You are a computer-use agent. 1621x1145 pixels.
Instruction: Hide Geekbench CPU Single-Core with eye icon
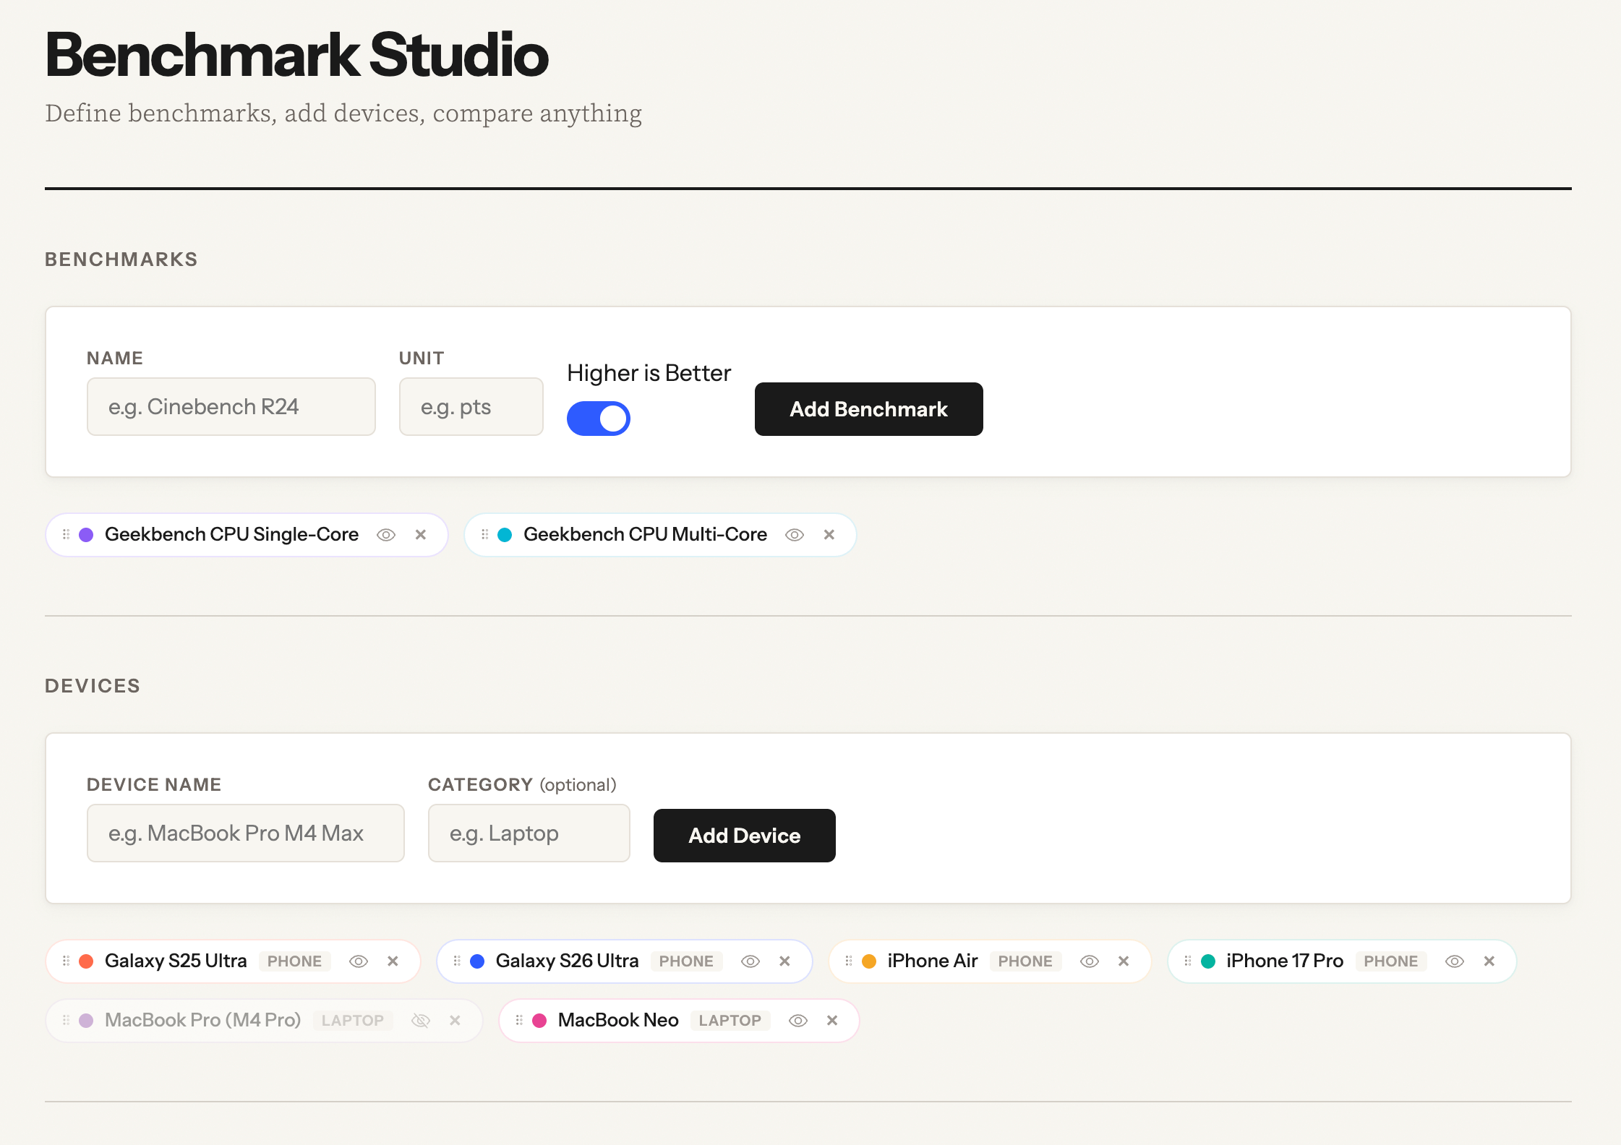click(386, 535)
